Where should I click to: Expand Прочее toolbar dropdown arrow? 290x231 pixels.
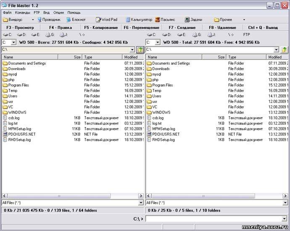pyautogui.click(x=244, y=20)
